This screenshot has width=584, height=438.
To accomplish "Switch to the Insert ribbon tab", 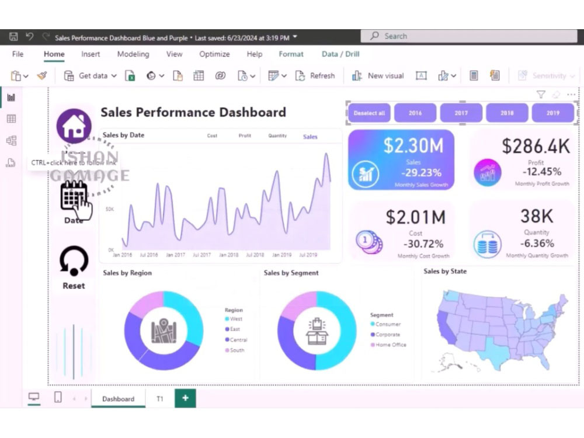I will [91, 54].
